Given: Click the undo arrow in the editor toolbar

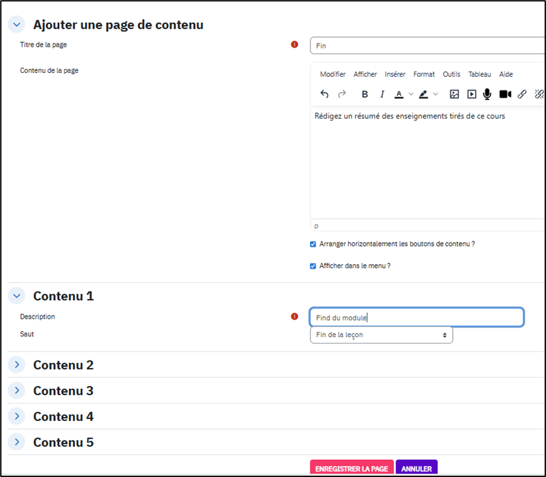Looking at the screenshot, I should (x=325, y=94).
